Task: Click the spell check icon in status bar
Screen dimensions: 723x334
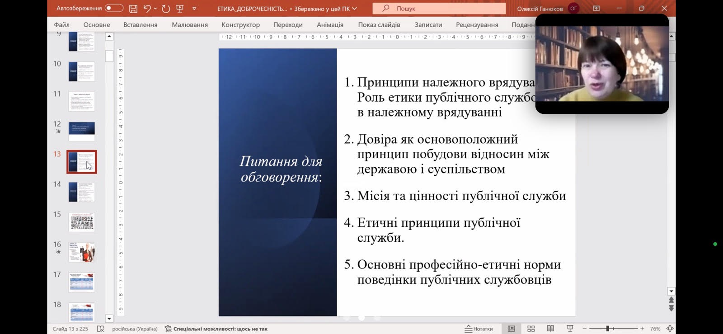Action: pos(100,329)
